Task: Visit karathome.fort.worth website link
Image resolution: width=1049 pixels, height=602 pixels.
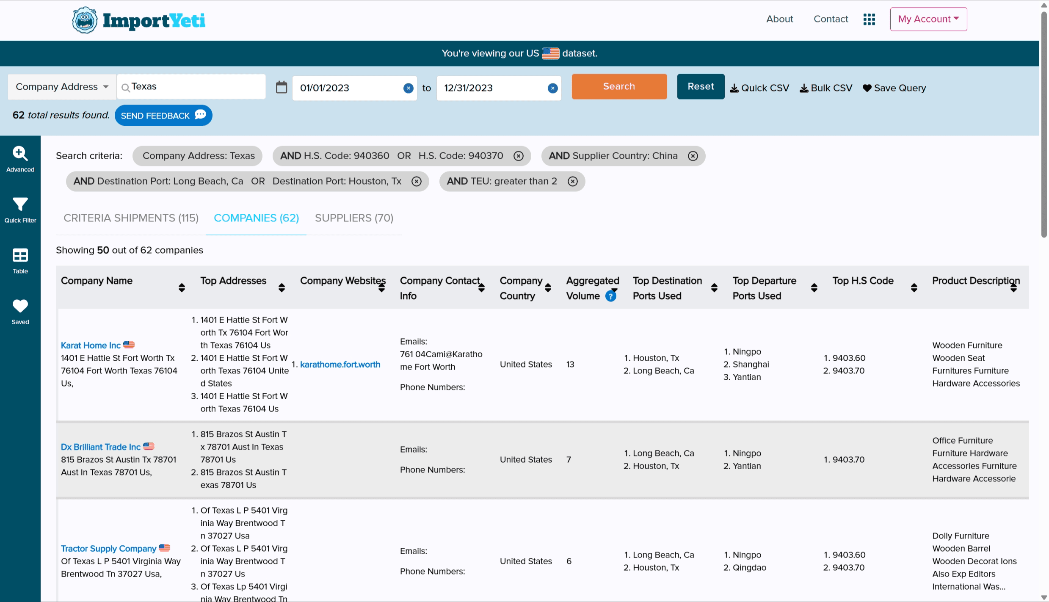Action: (x=340, y=365)
